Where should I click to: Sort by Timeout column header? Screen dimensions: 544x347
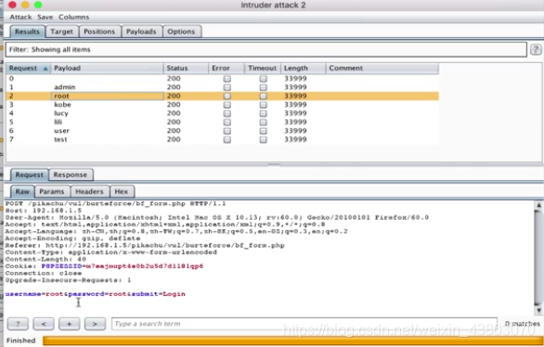coord(263,69)
